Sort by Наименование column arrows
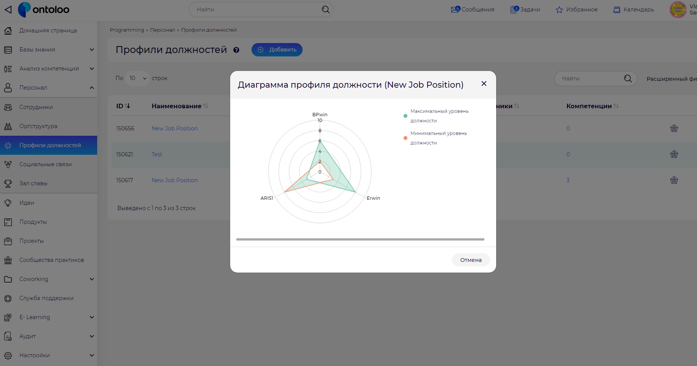The height and width of the screenshot is (366, 697). pos(206,106)
